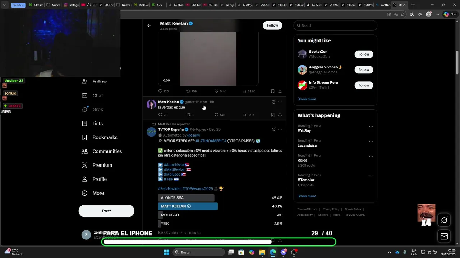Open options for the Rojos trend
460x258 pixels.
pyautogui.click(x=371, y=157)
